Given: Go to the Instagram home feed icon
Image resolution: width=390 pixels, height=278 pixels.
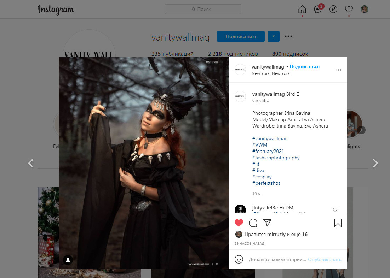Looking at the screenshot, I should pos(302,9).
